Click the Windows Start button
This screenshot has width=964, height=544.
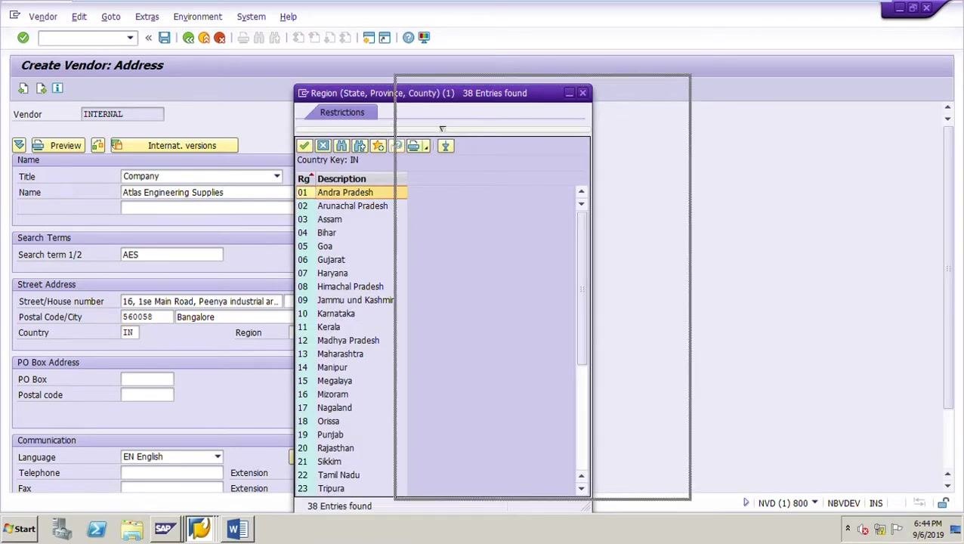coord(19,529)
